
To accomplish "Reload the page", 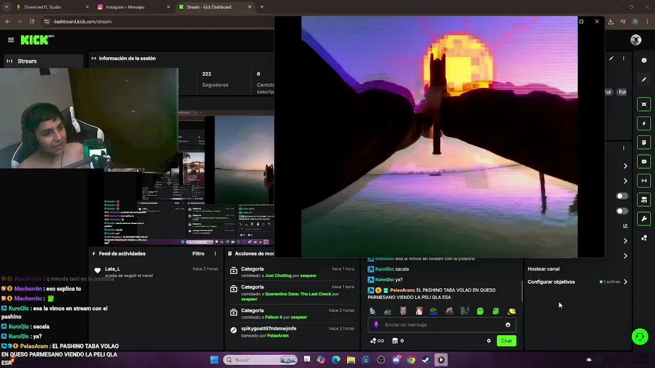I will click(x=32, y=21).
